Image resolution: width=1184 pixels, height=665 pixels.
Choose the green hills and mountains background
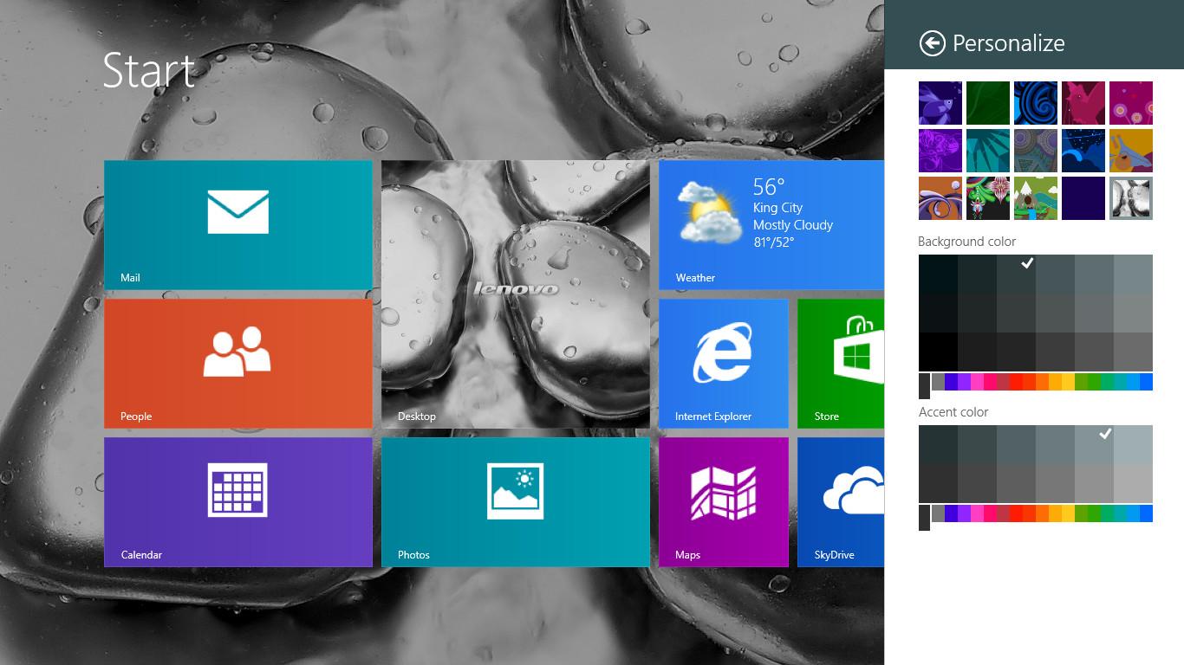(x=1036, y=198)
